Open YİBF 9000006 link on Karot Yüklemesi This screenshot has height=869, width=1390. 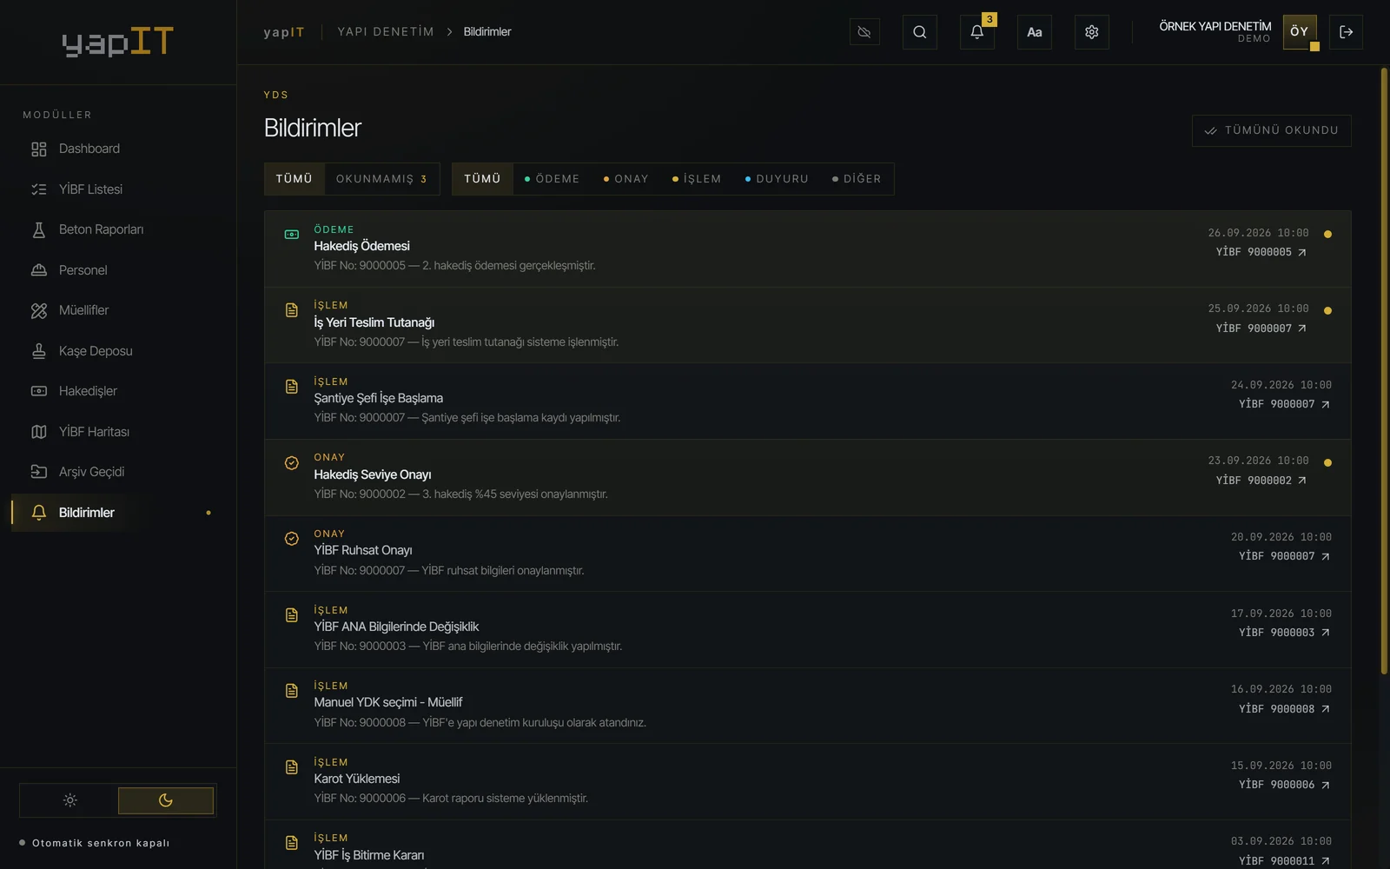(1284, 785)
